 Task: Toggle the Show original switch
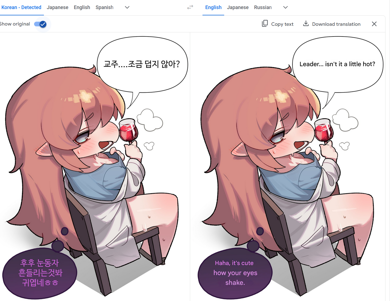coord(40,24)
